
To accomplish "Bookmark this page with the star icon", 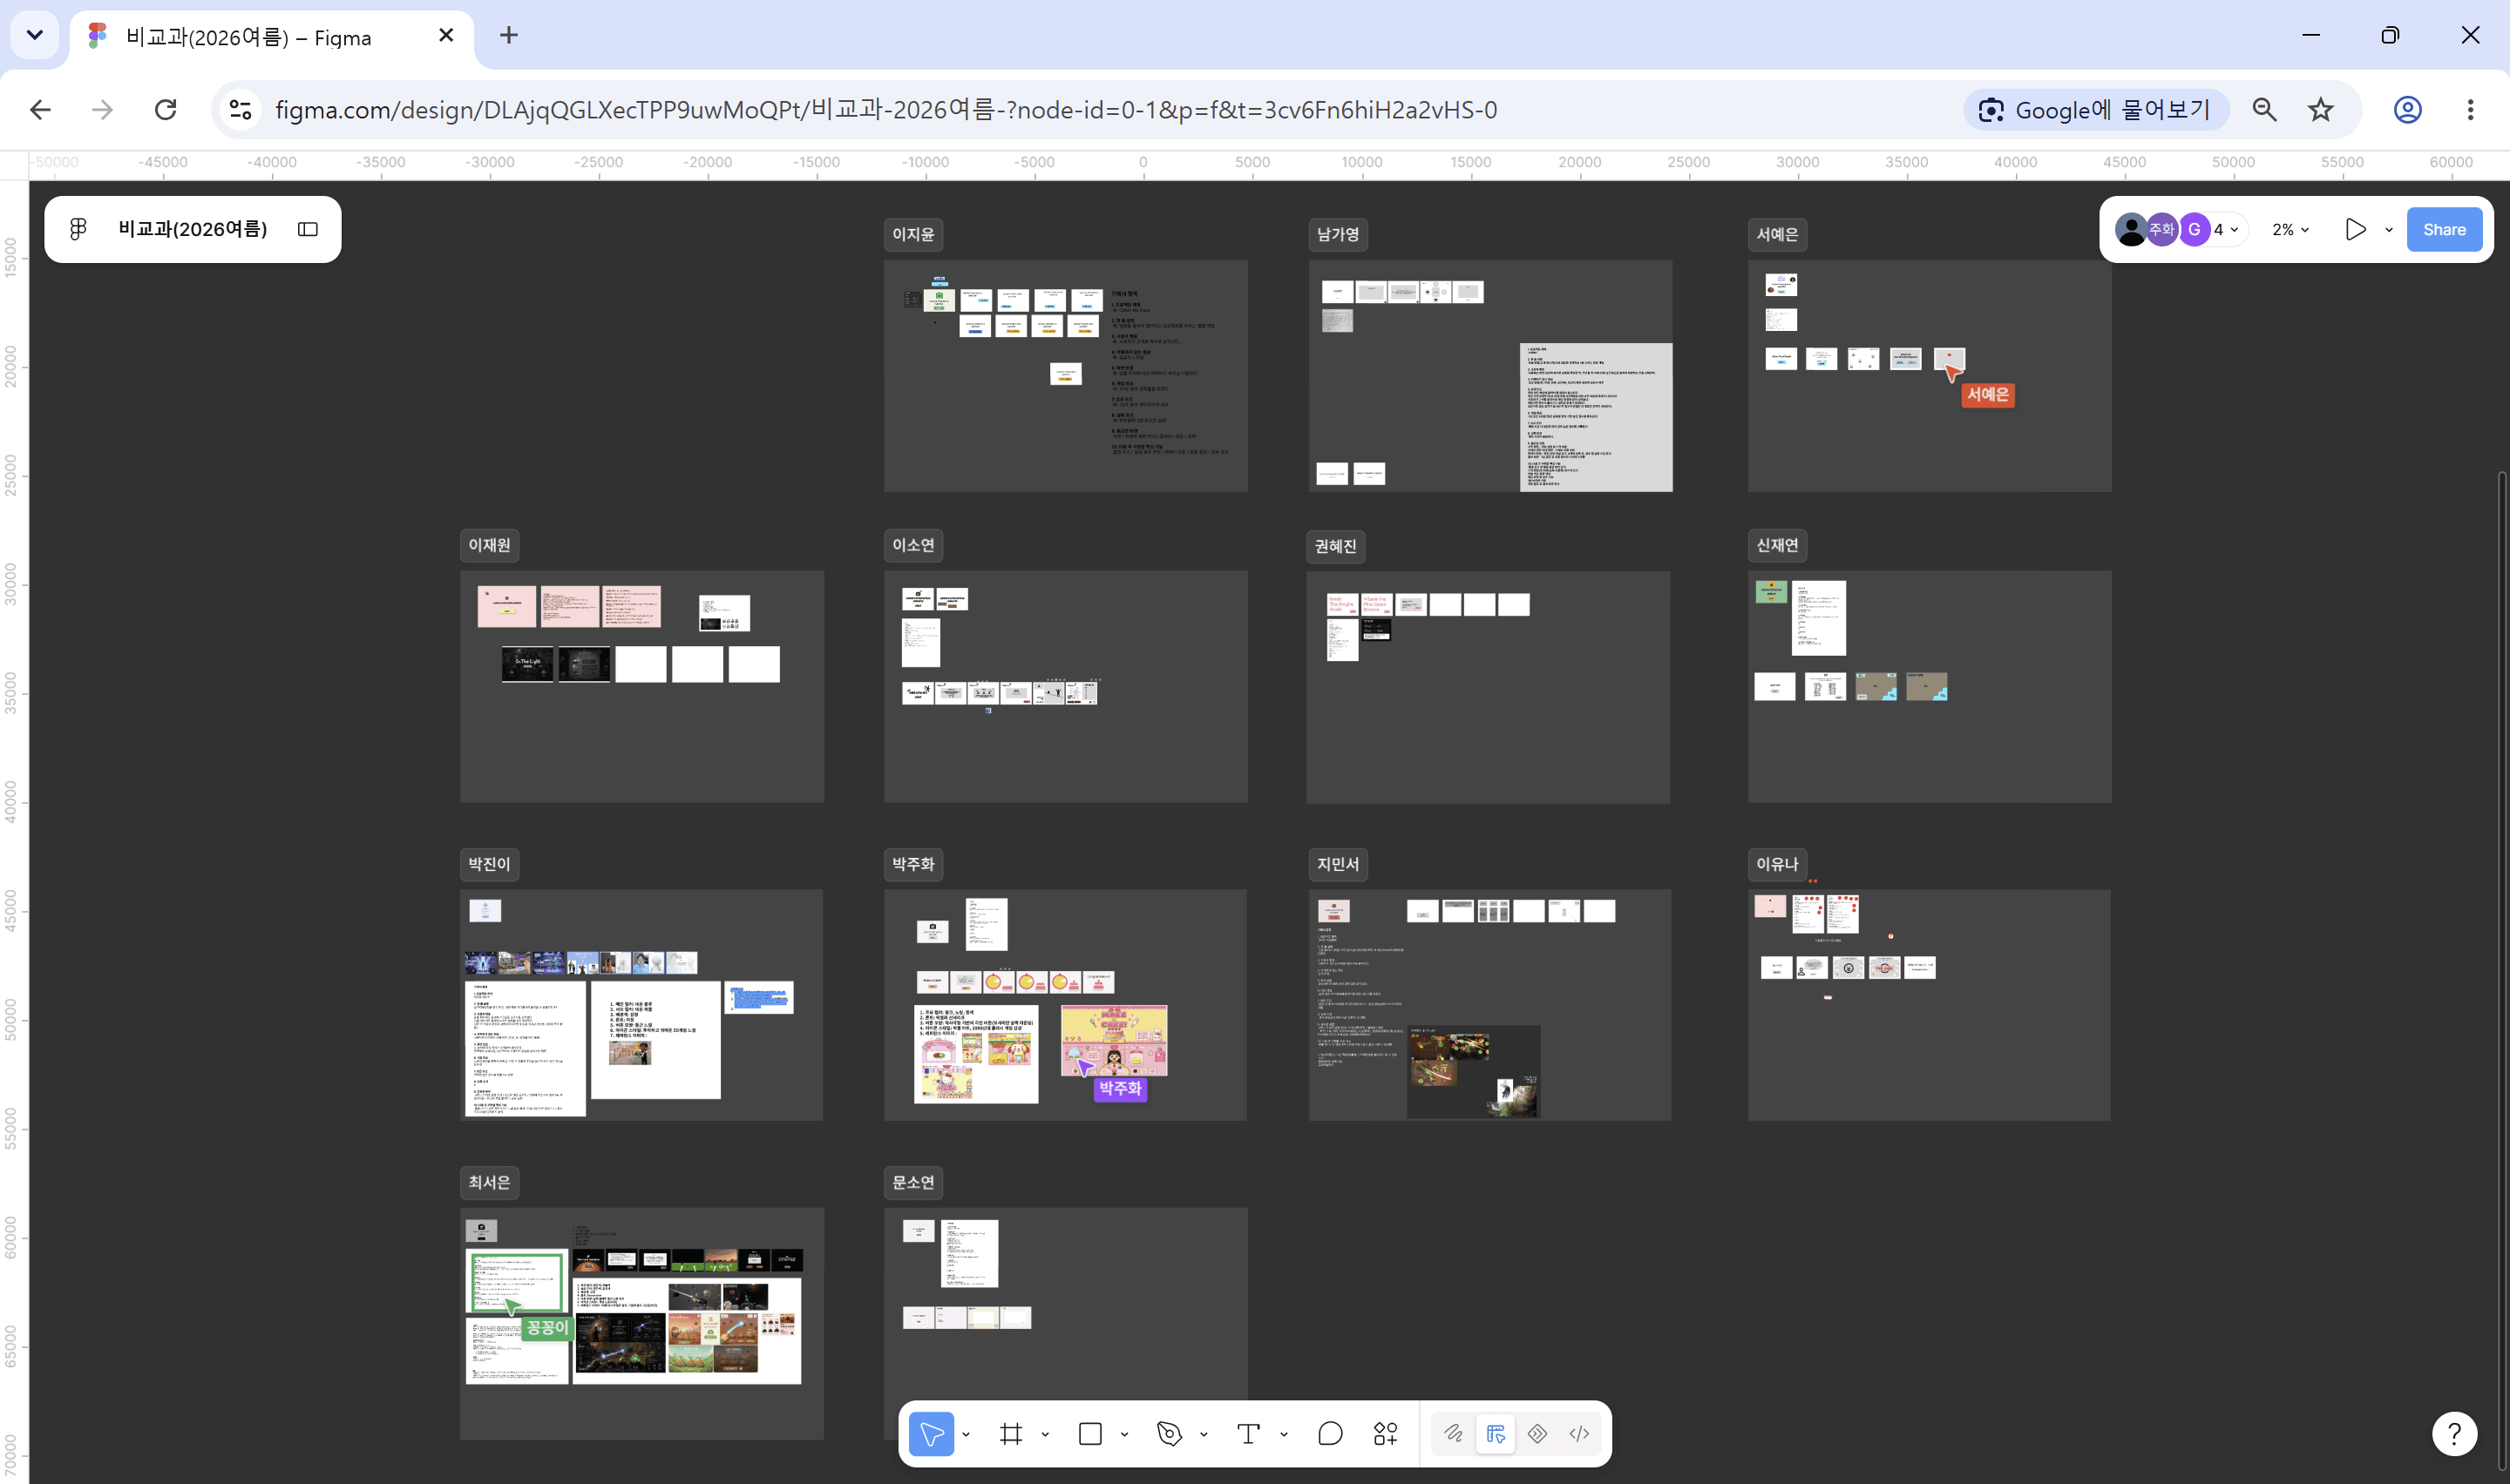I will click(2321, 110).
